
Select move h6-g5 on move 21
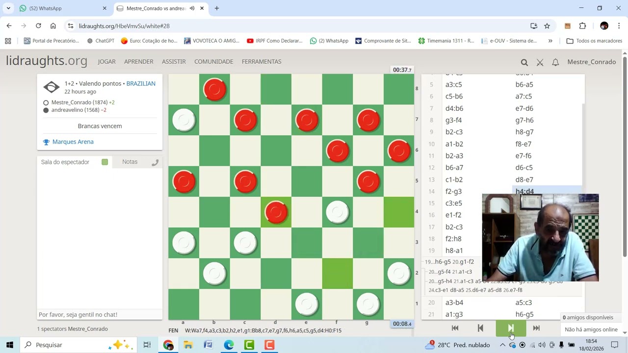tap(524, 314)
